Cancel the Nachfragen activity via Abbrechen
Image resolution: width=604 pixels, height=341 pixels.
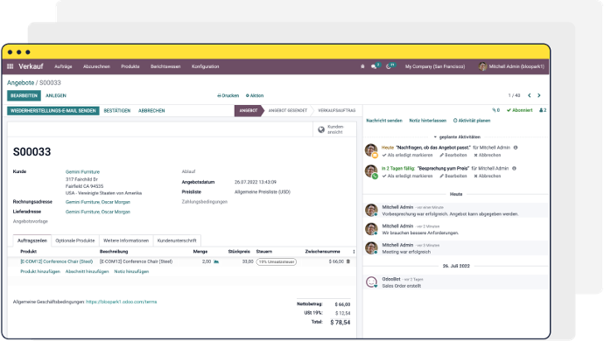488,155
